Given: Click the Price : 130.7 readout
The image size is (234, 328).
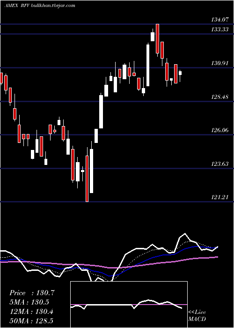Looking at the screenshot, I should point(32,293).
